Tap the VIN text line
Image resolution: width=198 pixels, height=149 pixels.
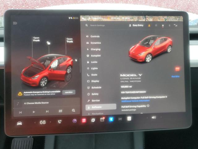click(133, 92)
